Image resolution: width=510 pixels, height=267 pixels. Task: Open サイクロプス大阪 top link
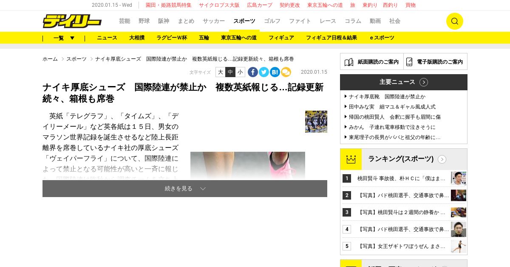pos(219,5)
